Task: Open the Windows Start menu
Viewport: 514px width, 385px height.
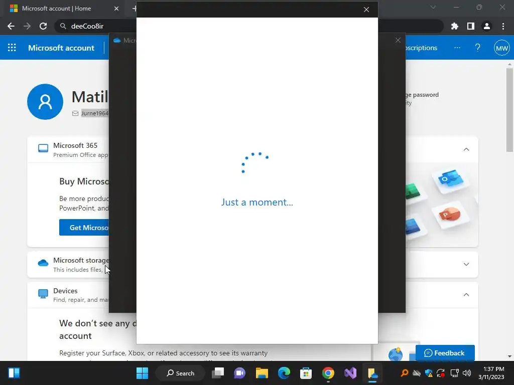Action: tap(142, 373)
